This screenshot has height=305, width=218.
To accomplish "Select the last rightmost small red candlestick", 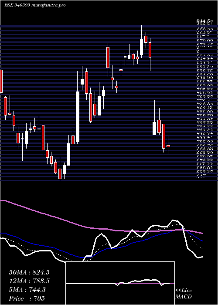I will point(168,146).
